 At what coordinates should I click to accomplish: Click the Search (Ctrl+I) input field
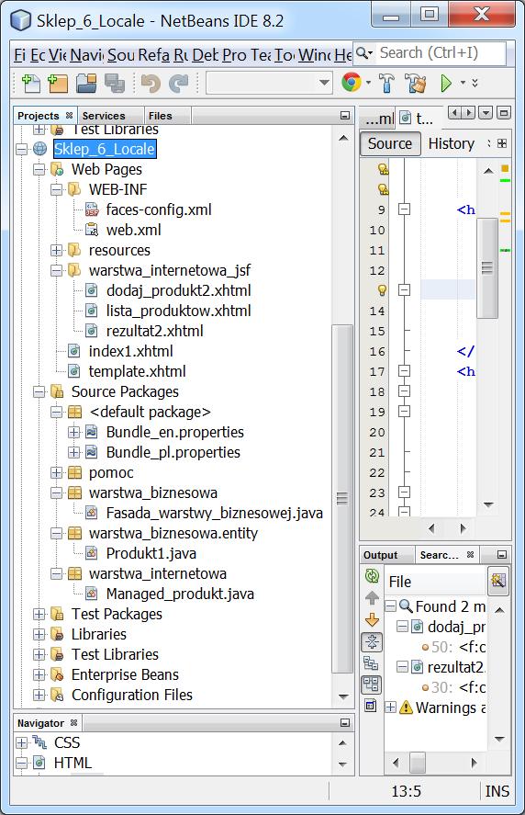(x=441, y=53)
